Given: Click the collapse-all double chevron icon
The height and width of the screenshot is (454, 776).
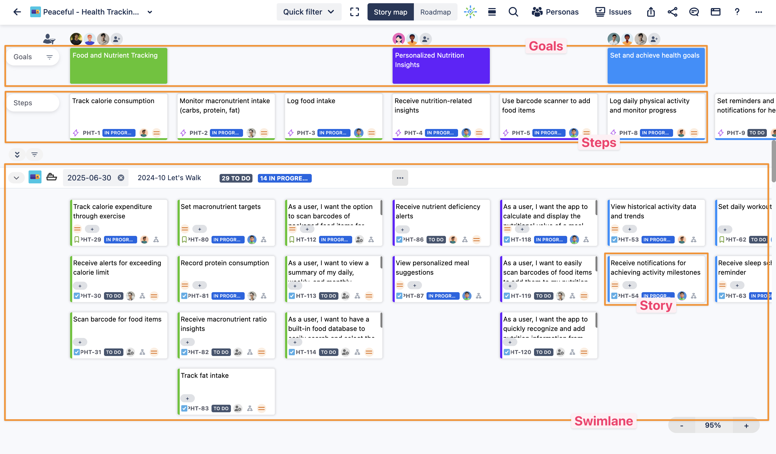Looking at the screenshot, I should [x=17, y=154].
